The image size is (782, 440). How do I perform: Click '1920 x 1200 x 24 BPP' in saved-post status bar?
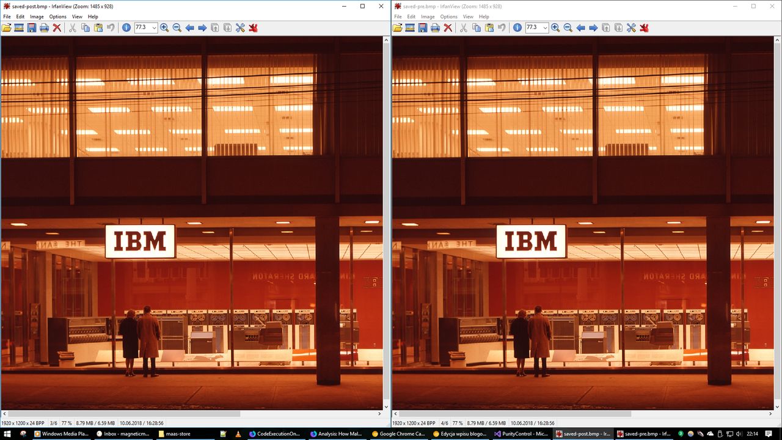pos(23,423)
